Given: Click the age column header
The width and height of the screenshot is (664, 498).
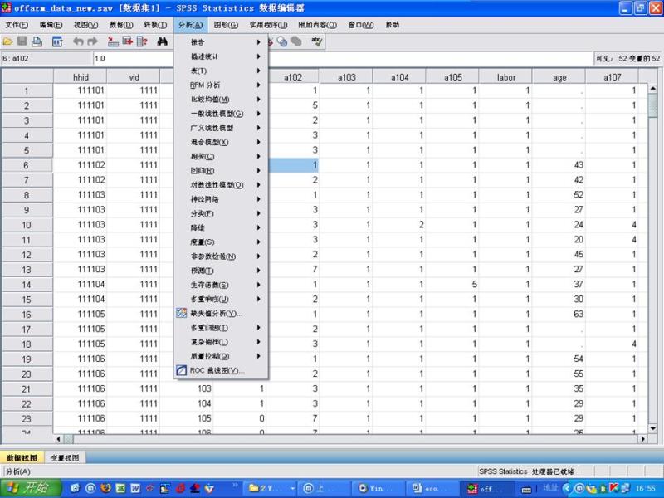Looking at the screenshot, I should 559,77.
